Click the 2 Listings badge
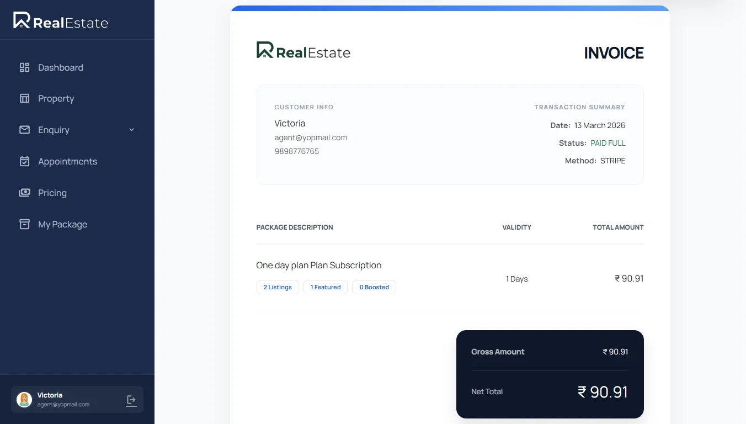 pyautogui.click(x=278, y=287)
